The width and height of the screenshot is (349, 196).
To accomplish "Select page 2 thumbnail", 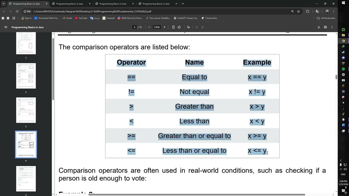I will click(x=26, y=76).
